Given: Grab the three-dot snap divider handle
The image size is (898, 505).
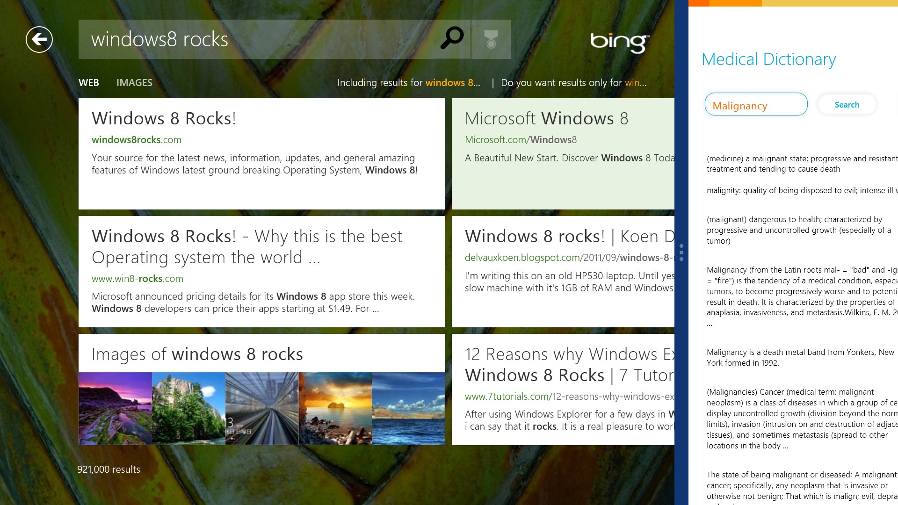Looking at the screenshot, I should (x=681, y=252).
